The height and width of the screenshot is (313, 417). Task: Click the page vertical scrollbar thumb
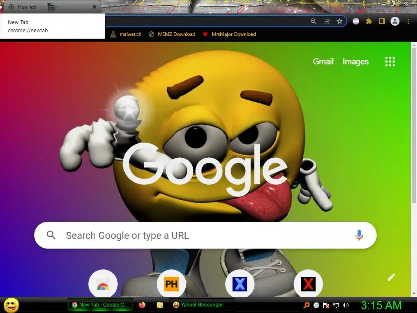pos(414,125)
